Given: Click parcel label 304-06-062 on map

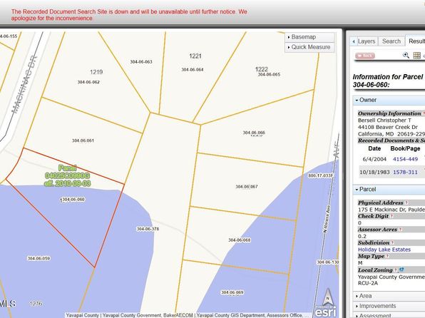Looking at the screenshot, I should (88, 82).
